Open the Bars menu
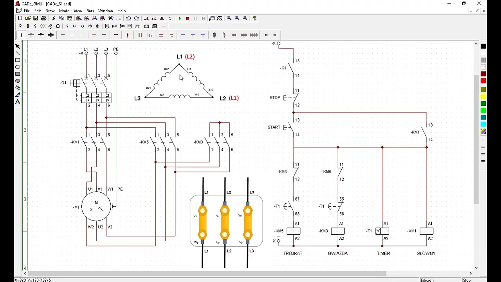 90,11
